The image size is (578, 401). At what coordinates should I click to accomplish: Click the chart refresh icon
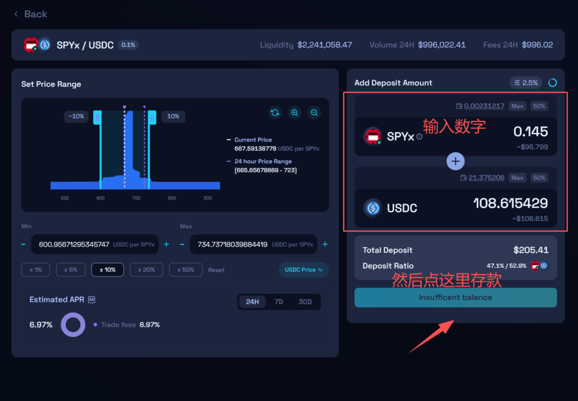[275, 113]
